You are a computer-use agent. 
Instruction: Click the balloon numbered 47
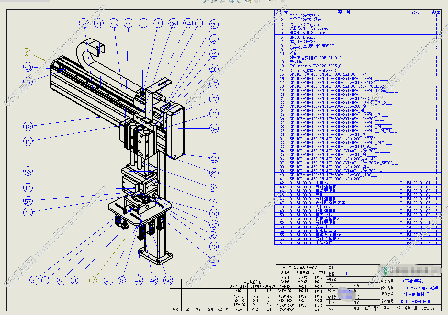point(108,281)
